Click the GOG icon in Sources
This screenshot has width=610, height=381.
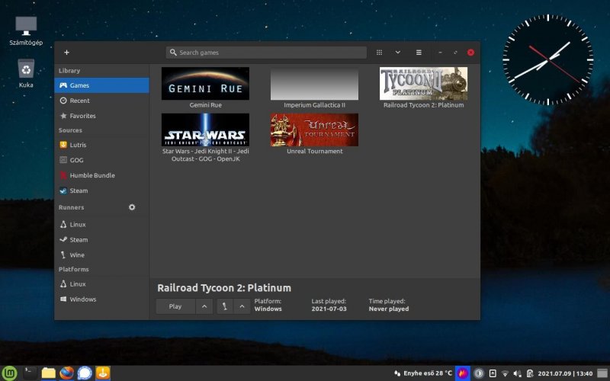[x=63, y=160]
